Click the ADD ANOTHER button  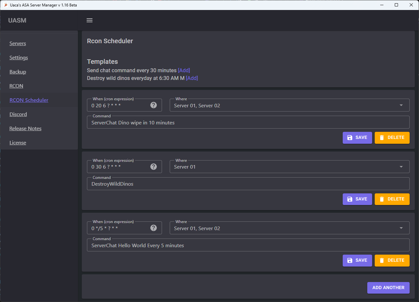click(x=388, y=288)
